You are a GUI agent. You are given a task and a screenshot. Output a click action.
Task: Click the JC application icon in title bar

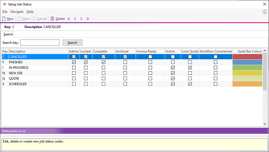pyautogui.click(x=4, y=4)
